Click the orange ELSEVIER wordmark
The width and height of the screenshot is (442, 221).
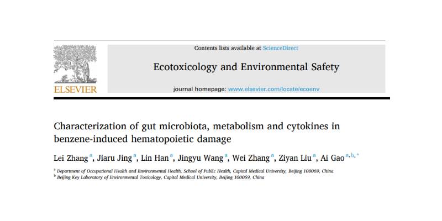pyautogui.click(x=75, y=89)
